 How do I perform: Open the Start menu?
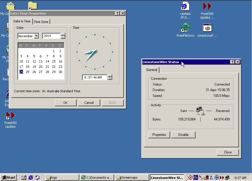(x=9, y=178)
